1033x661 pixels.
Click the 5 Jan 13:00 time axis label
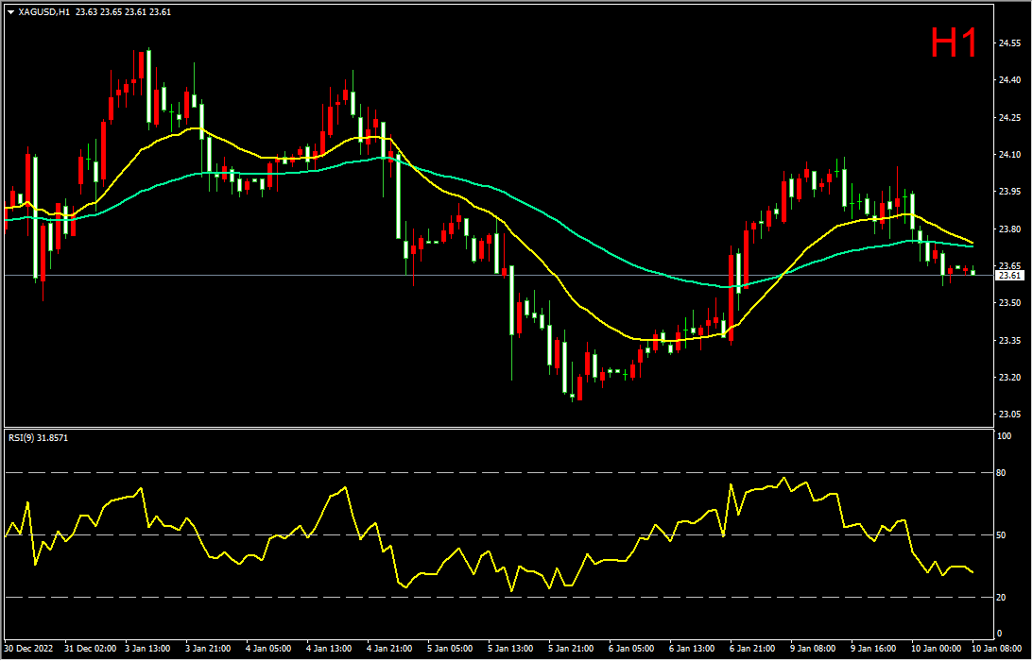510,649
